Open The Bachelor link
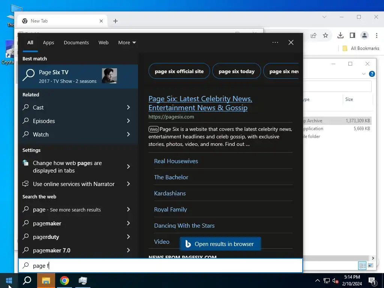 (171, 177)
